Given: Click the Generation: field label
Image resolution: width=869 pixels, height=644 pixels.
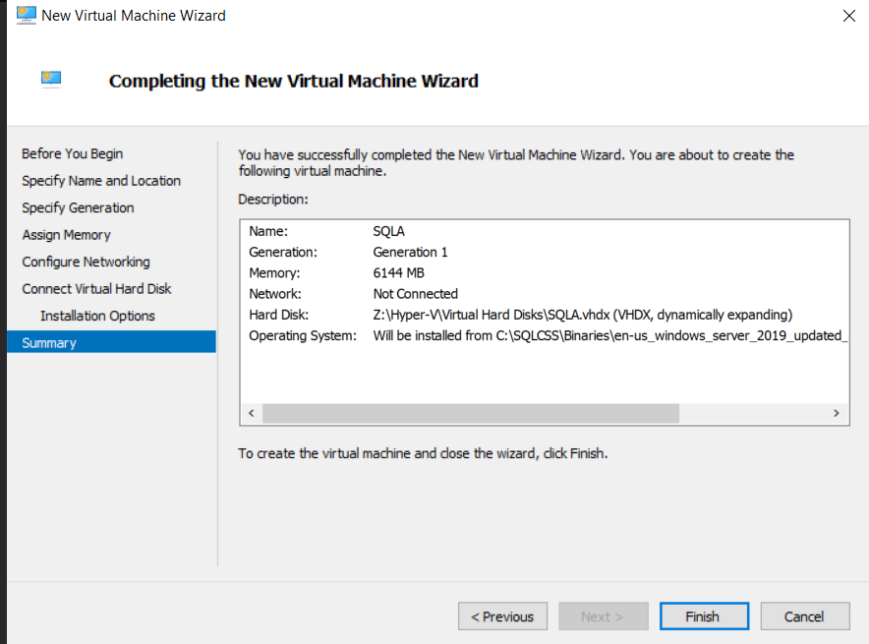Looking at the screenshot, I should (x=283, y=252).
